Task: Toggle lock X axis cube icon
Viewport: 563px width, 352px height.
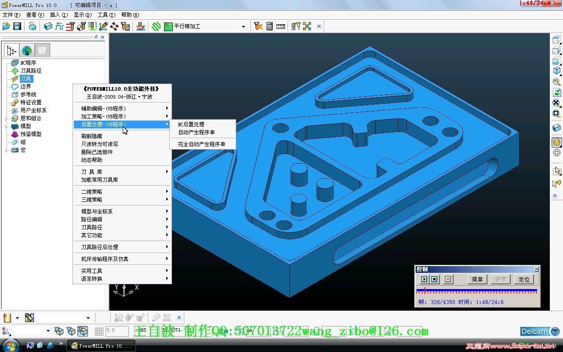Action: 59,331
